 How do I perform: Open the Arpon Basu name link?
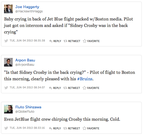click(x=25, y=60)
